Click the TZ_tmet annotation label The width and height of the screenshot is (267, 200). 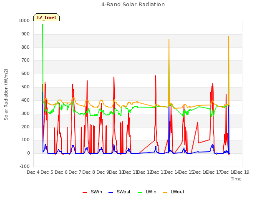click(x=46, y=17)
